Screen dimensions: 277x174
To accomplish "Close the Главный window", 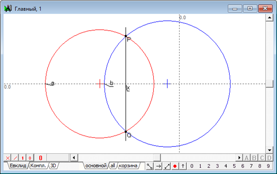I will (x=265, y=8).
